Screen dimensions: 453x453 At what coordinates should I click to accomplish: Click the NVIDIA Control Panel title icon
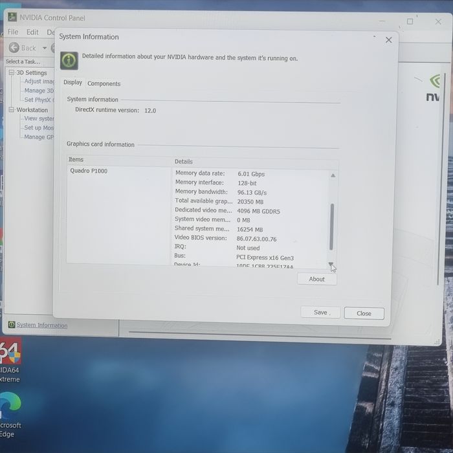(12, 17)
